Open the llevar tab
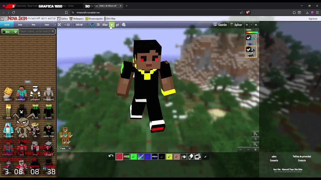The height and width of the screenshot is (180, 321). [x=20, y=25]
